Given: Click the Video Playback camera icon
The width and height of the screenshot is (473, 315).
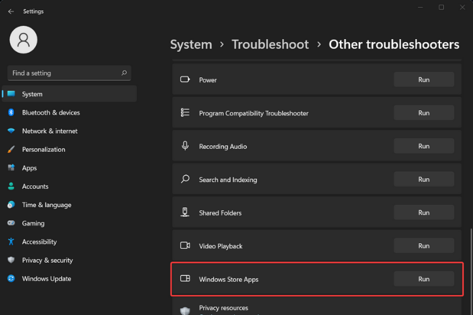Looking at the screenshot, I should (x=185, y=245).
